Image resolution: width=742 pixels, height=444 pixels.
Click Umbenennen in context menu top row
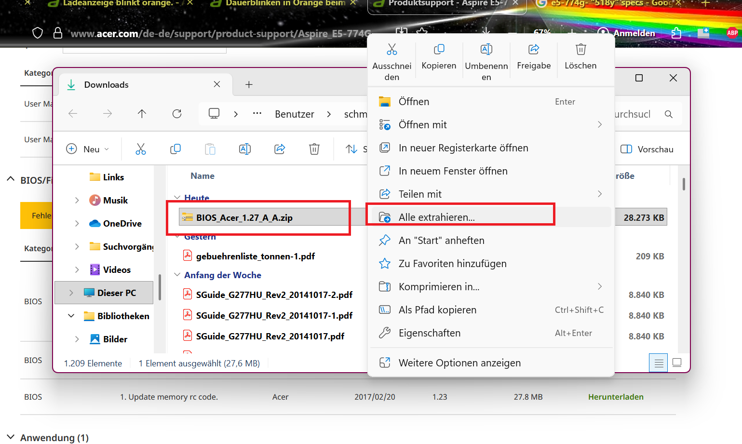point(486,62)
